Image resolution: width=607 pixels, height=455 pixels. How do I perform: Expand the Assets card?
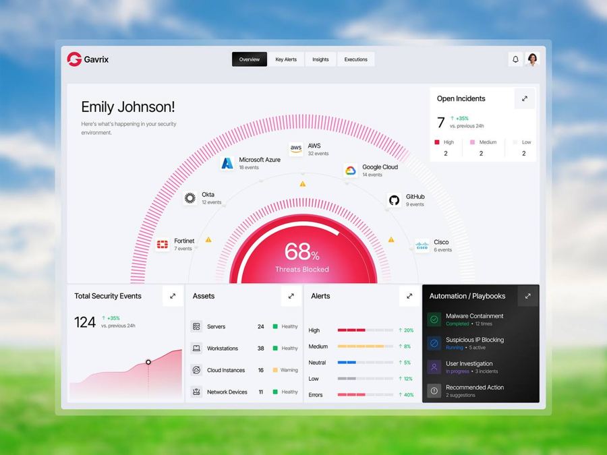(291, 296)
